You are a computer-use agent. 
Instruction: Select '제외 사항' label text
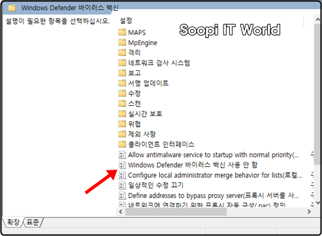coord(142,134)
